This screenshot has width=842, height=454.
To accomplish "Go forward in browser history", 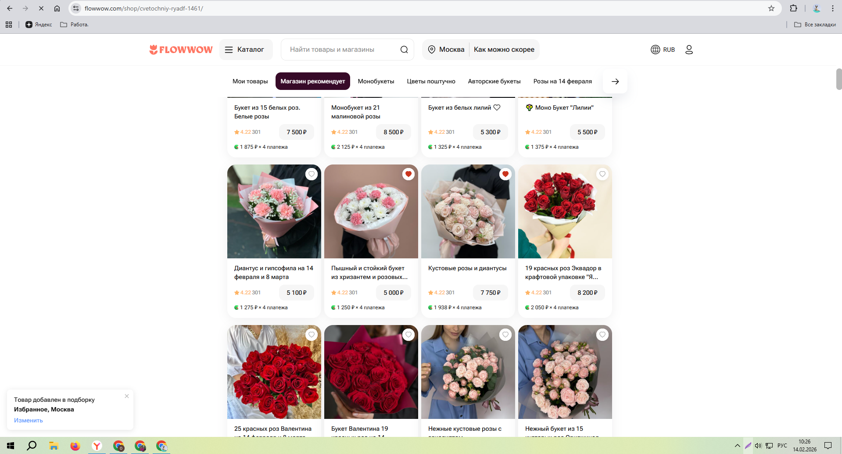I will click(x=25, y=8).
